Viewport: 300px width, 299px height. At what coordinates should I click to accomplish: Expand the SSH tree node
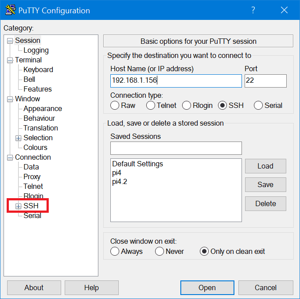click(18, 206)
